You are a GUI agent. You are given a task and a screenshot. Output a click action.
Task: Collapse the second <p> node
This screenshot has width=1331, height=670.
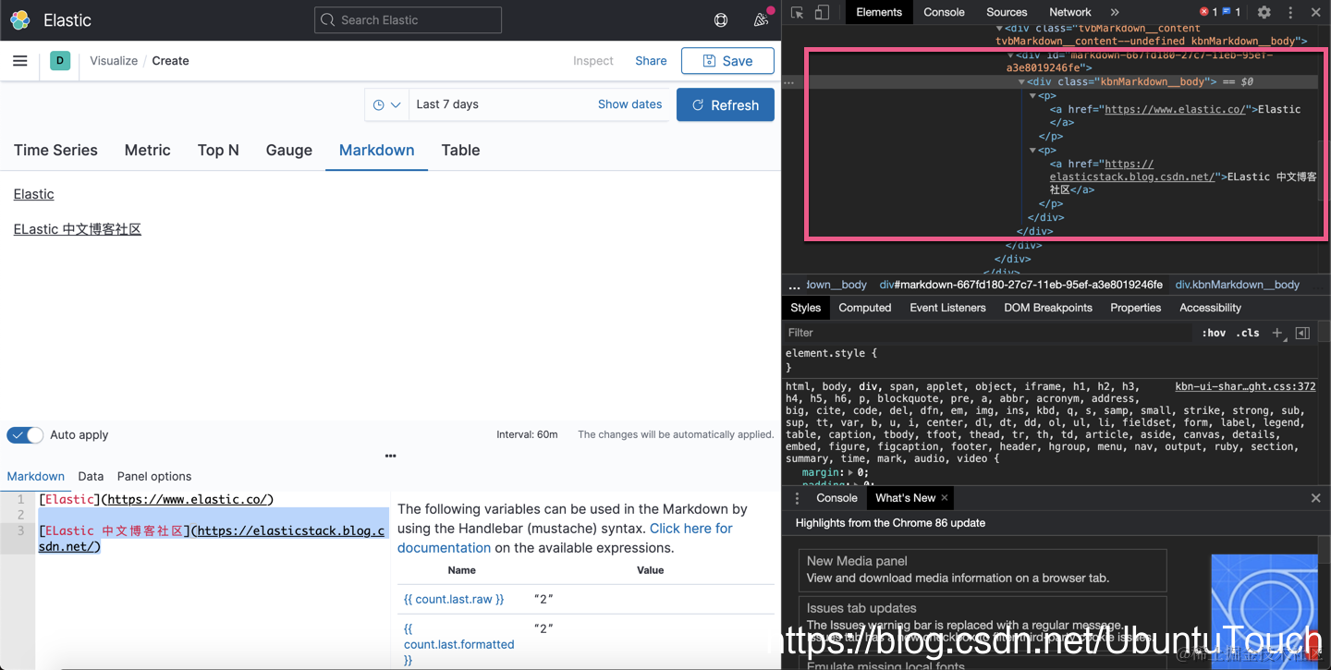click(x=1033, y=150)
